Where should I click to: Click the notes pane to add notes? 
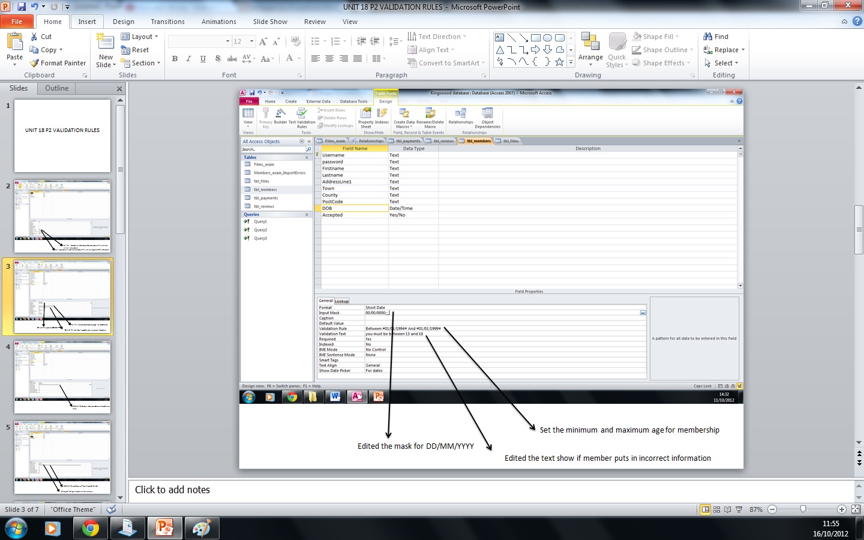point(491,490)
